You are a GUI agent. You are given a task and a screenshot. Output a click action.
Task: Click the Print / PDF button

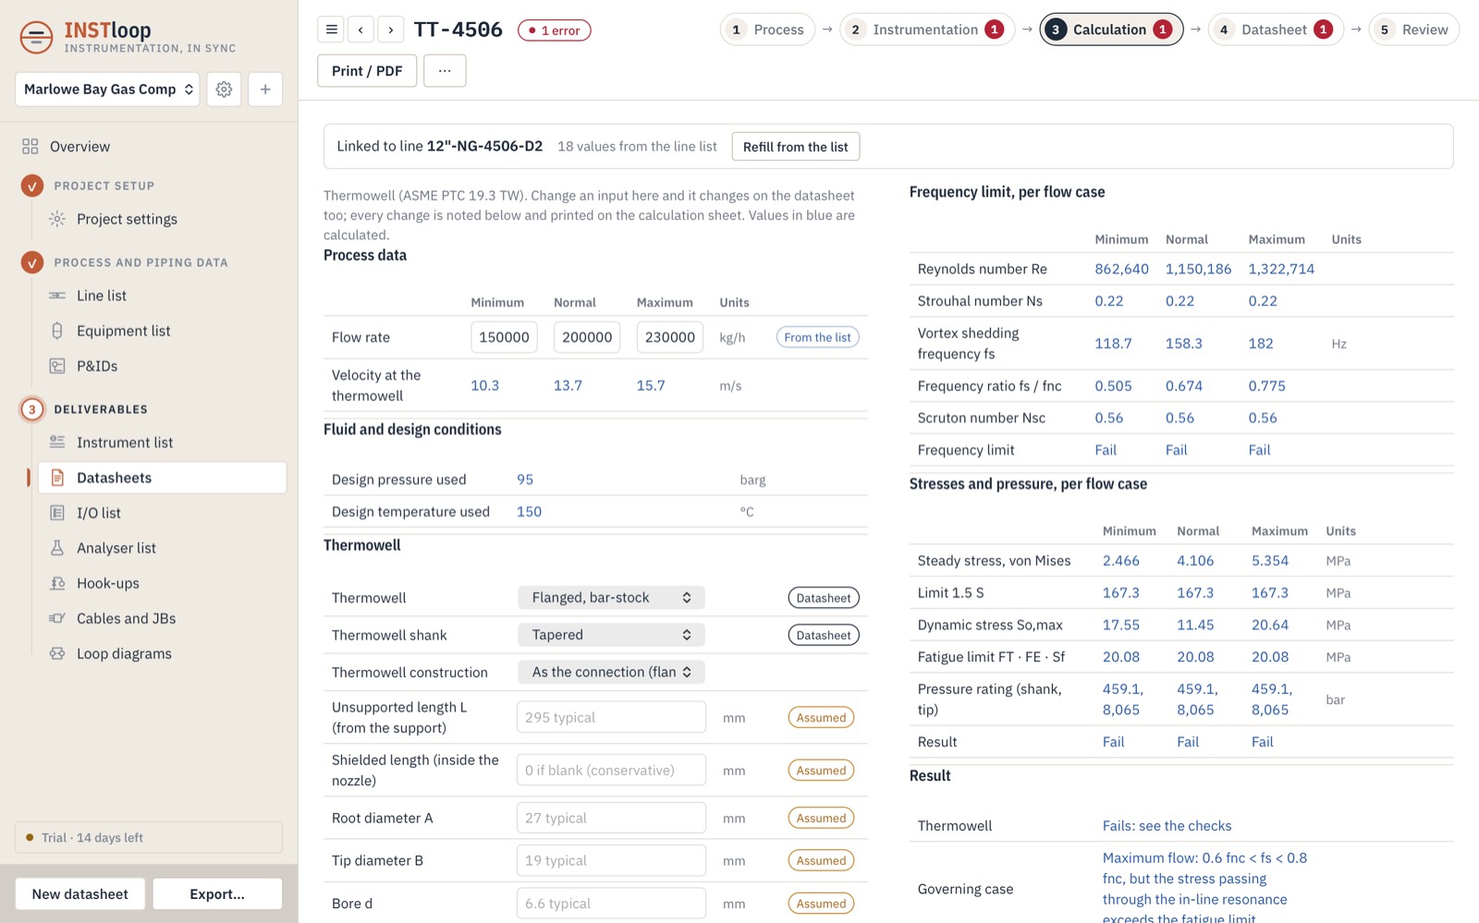click(367, 71)
